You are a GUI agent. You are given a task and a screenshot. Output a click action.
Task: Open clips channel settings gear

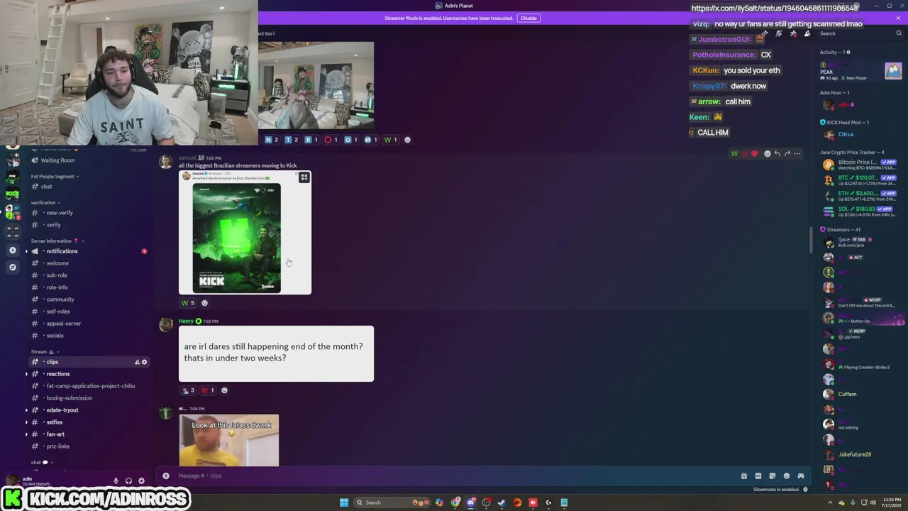tap(144, 362)
